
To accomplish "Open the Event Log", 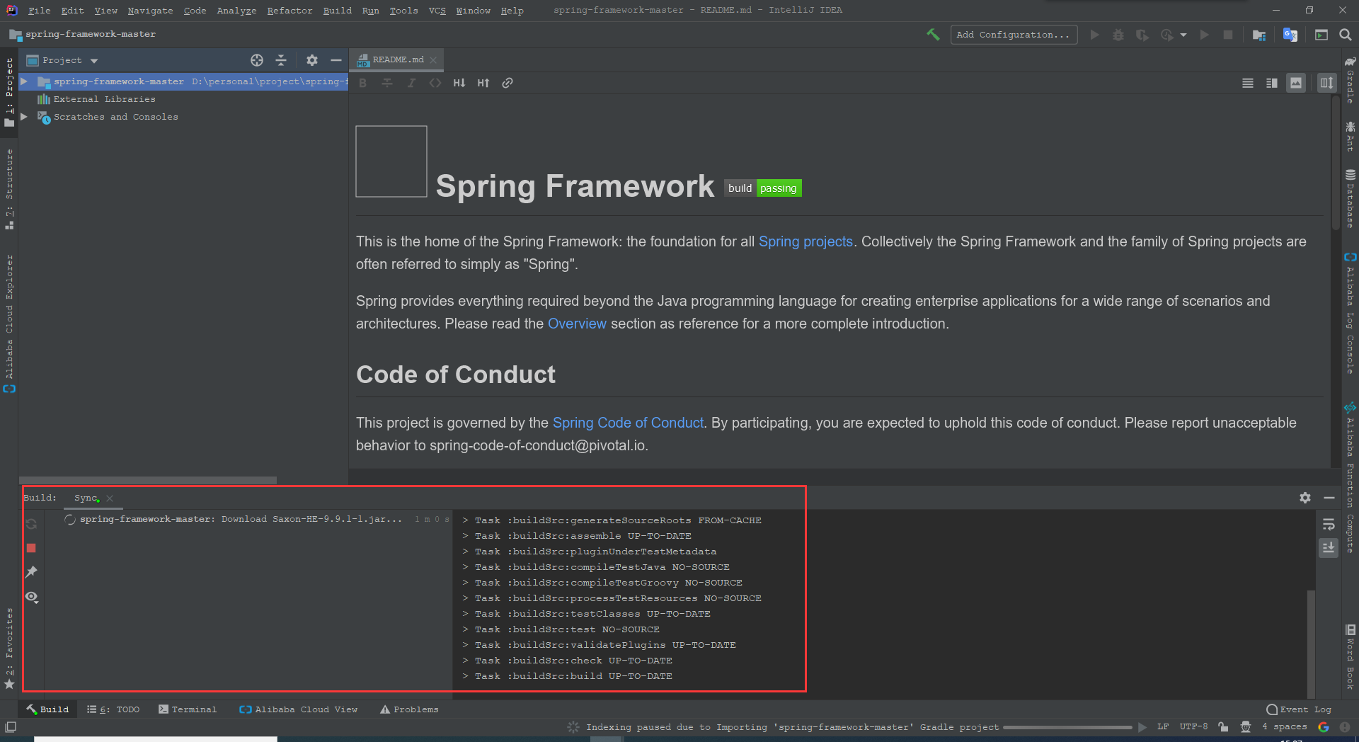I will tap(1300, 709).
